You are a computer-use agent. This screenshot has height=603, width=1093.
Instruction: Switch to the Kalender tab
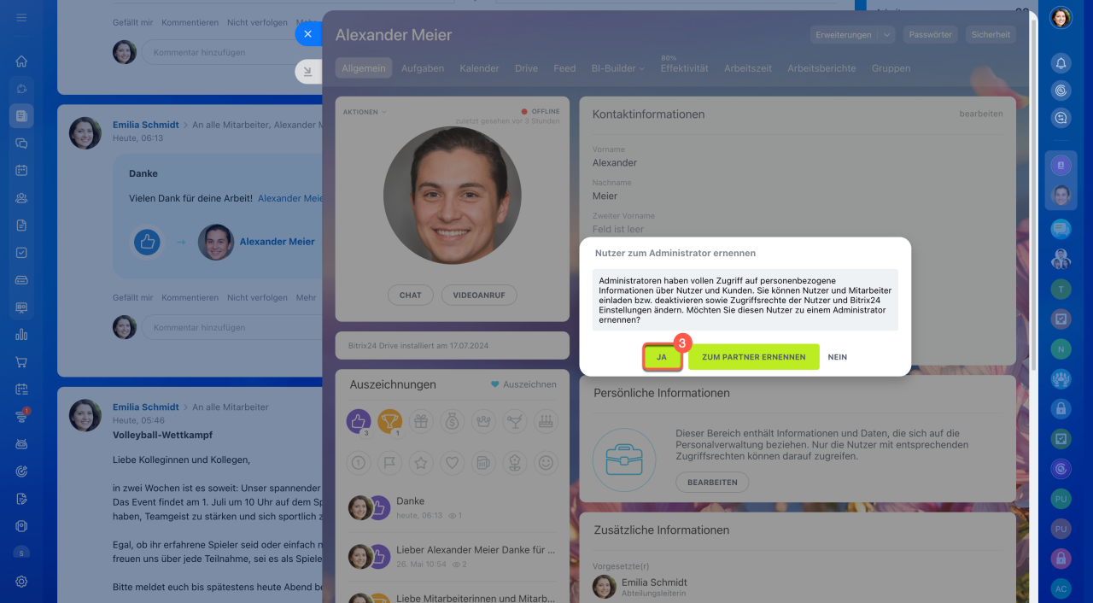coord(479,68)
